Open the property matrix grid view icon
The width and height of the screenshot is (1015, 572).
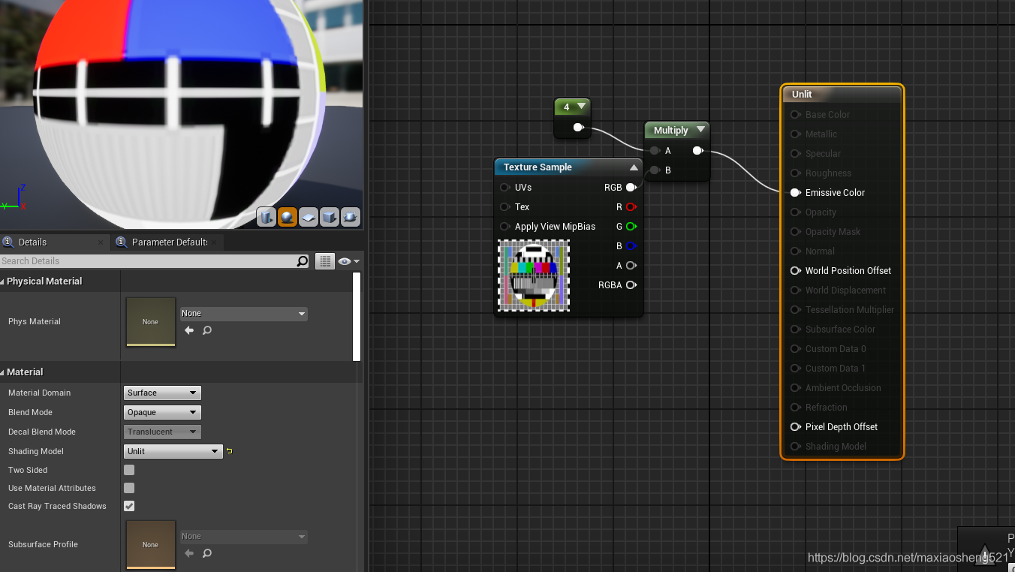click(325, 261)
